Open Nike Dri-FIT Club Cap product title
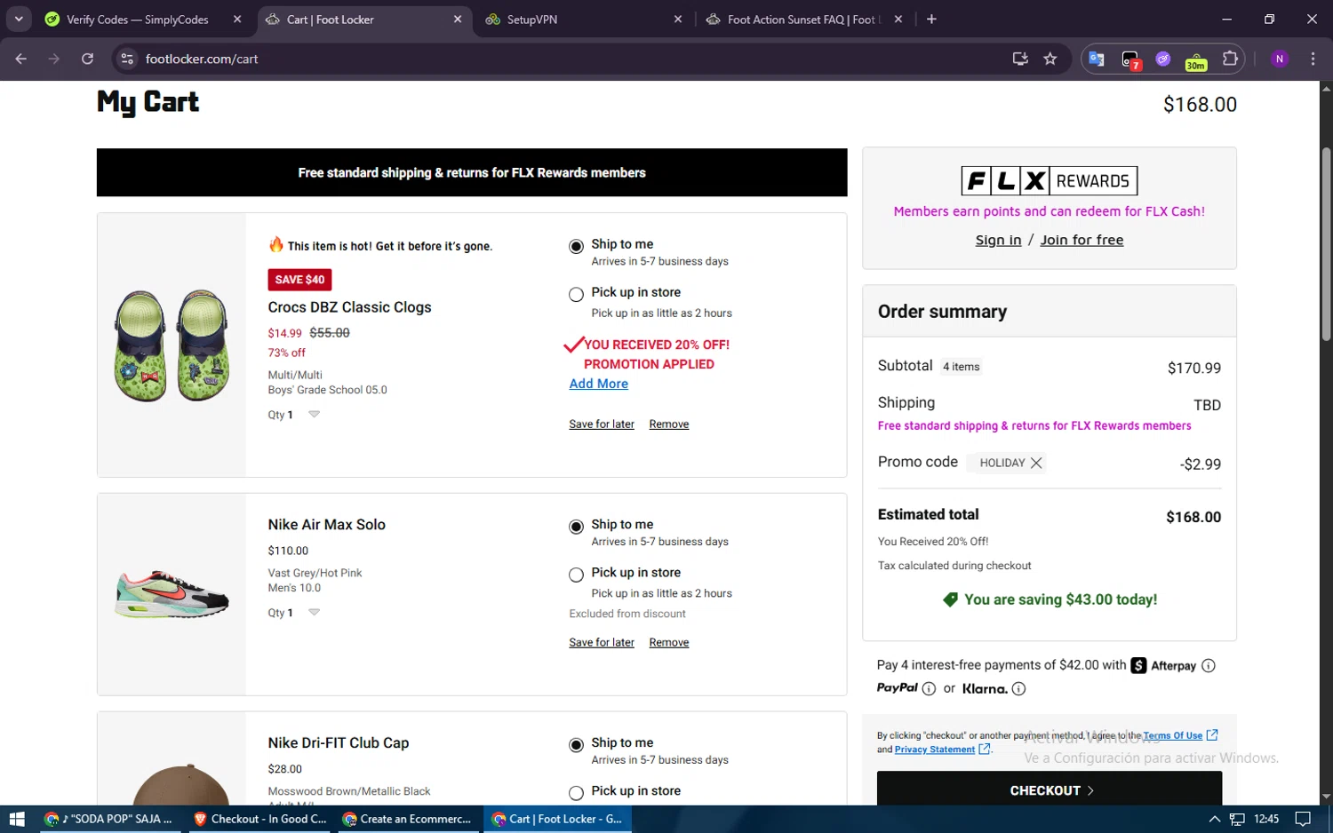Viewport: 1333px width, 833px height. [339, 743]
